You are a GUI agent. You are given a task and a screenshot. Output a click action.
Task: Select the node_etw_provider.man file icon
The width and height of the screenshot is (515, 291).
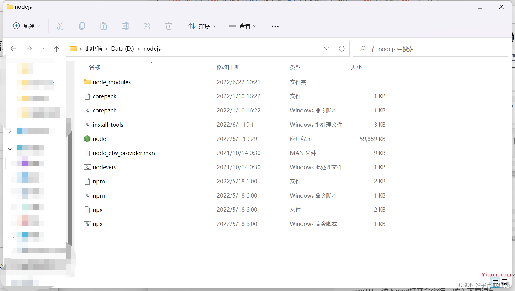point(87,153)
